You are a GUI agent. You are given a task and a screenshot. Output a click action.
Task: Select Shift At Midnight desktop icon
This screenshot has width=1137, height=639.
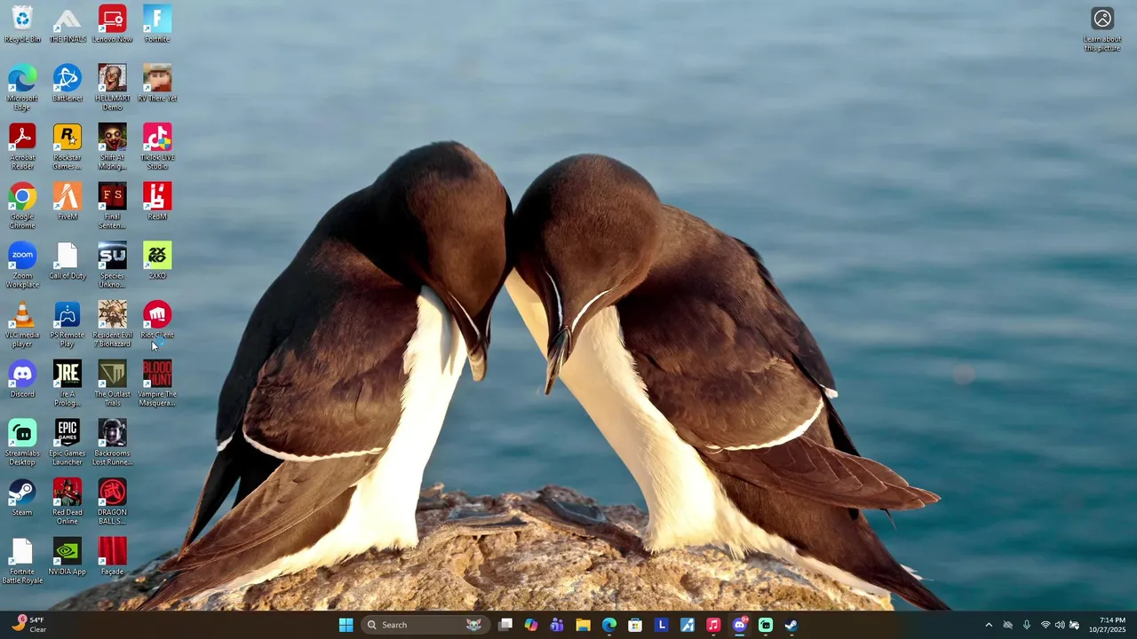[x=112, y=146]
